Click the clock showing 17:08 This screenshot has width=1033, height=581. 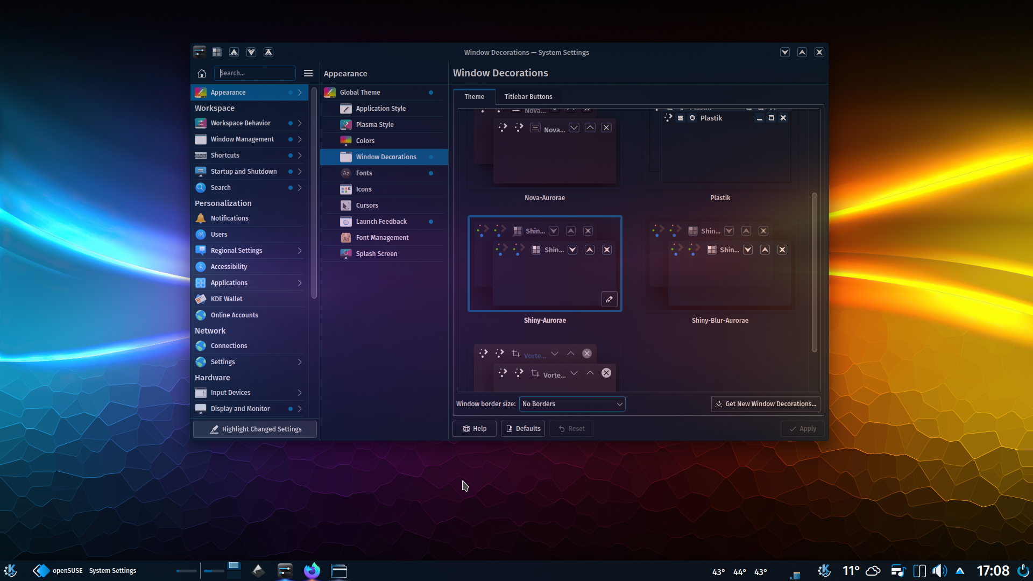[993, 571]
